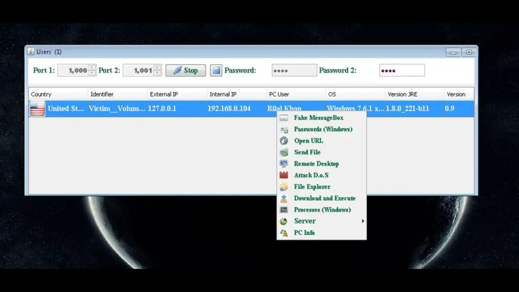519x292 pixels.
Task: Increase Port 1 with up arrow
Action: [92, 67]
